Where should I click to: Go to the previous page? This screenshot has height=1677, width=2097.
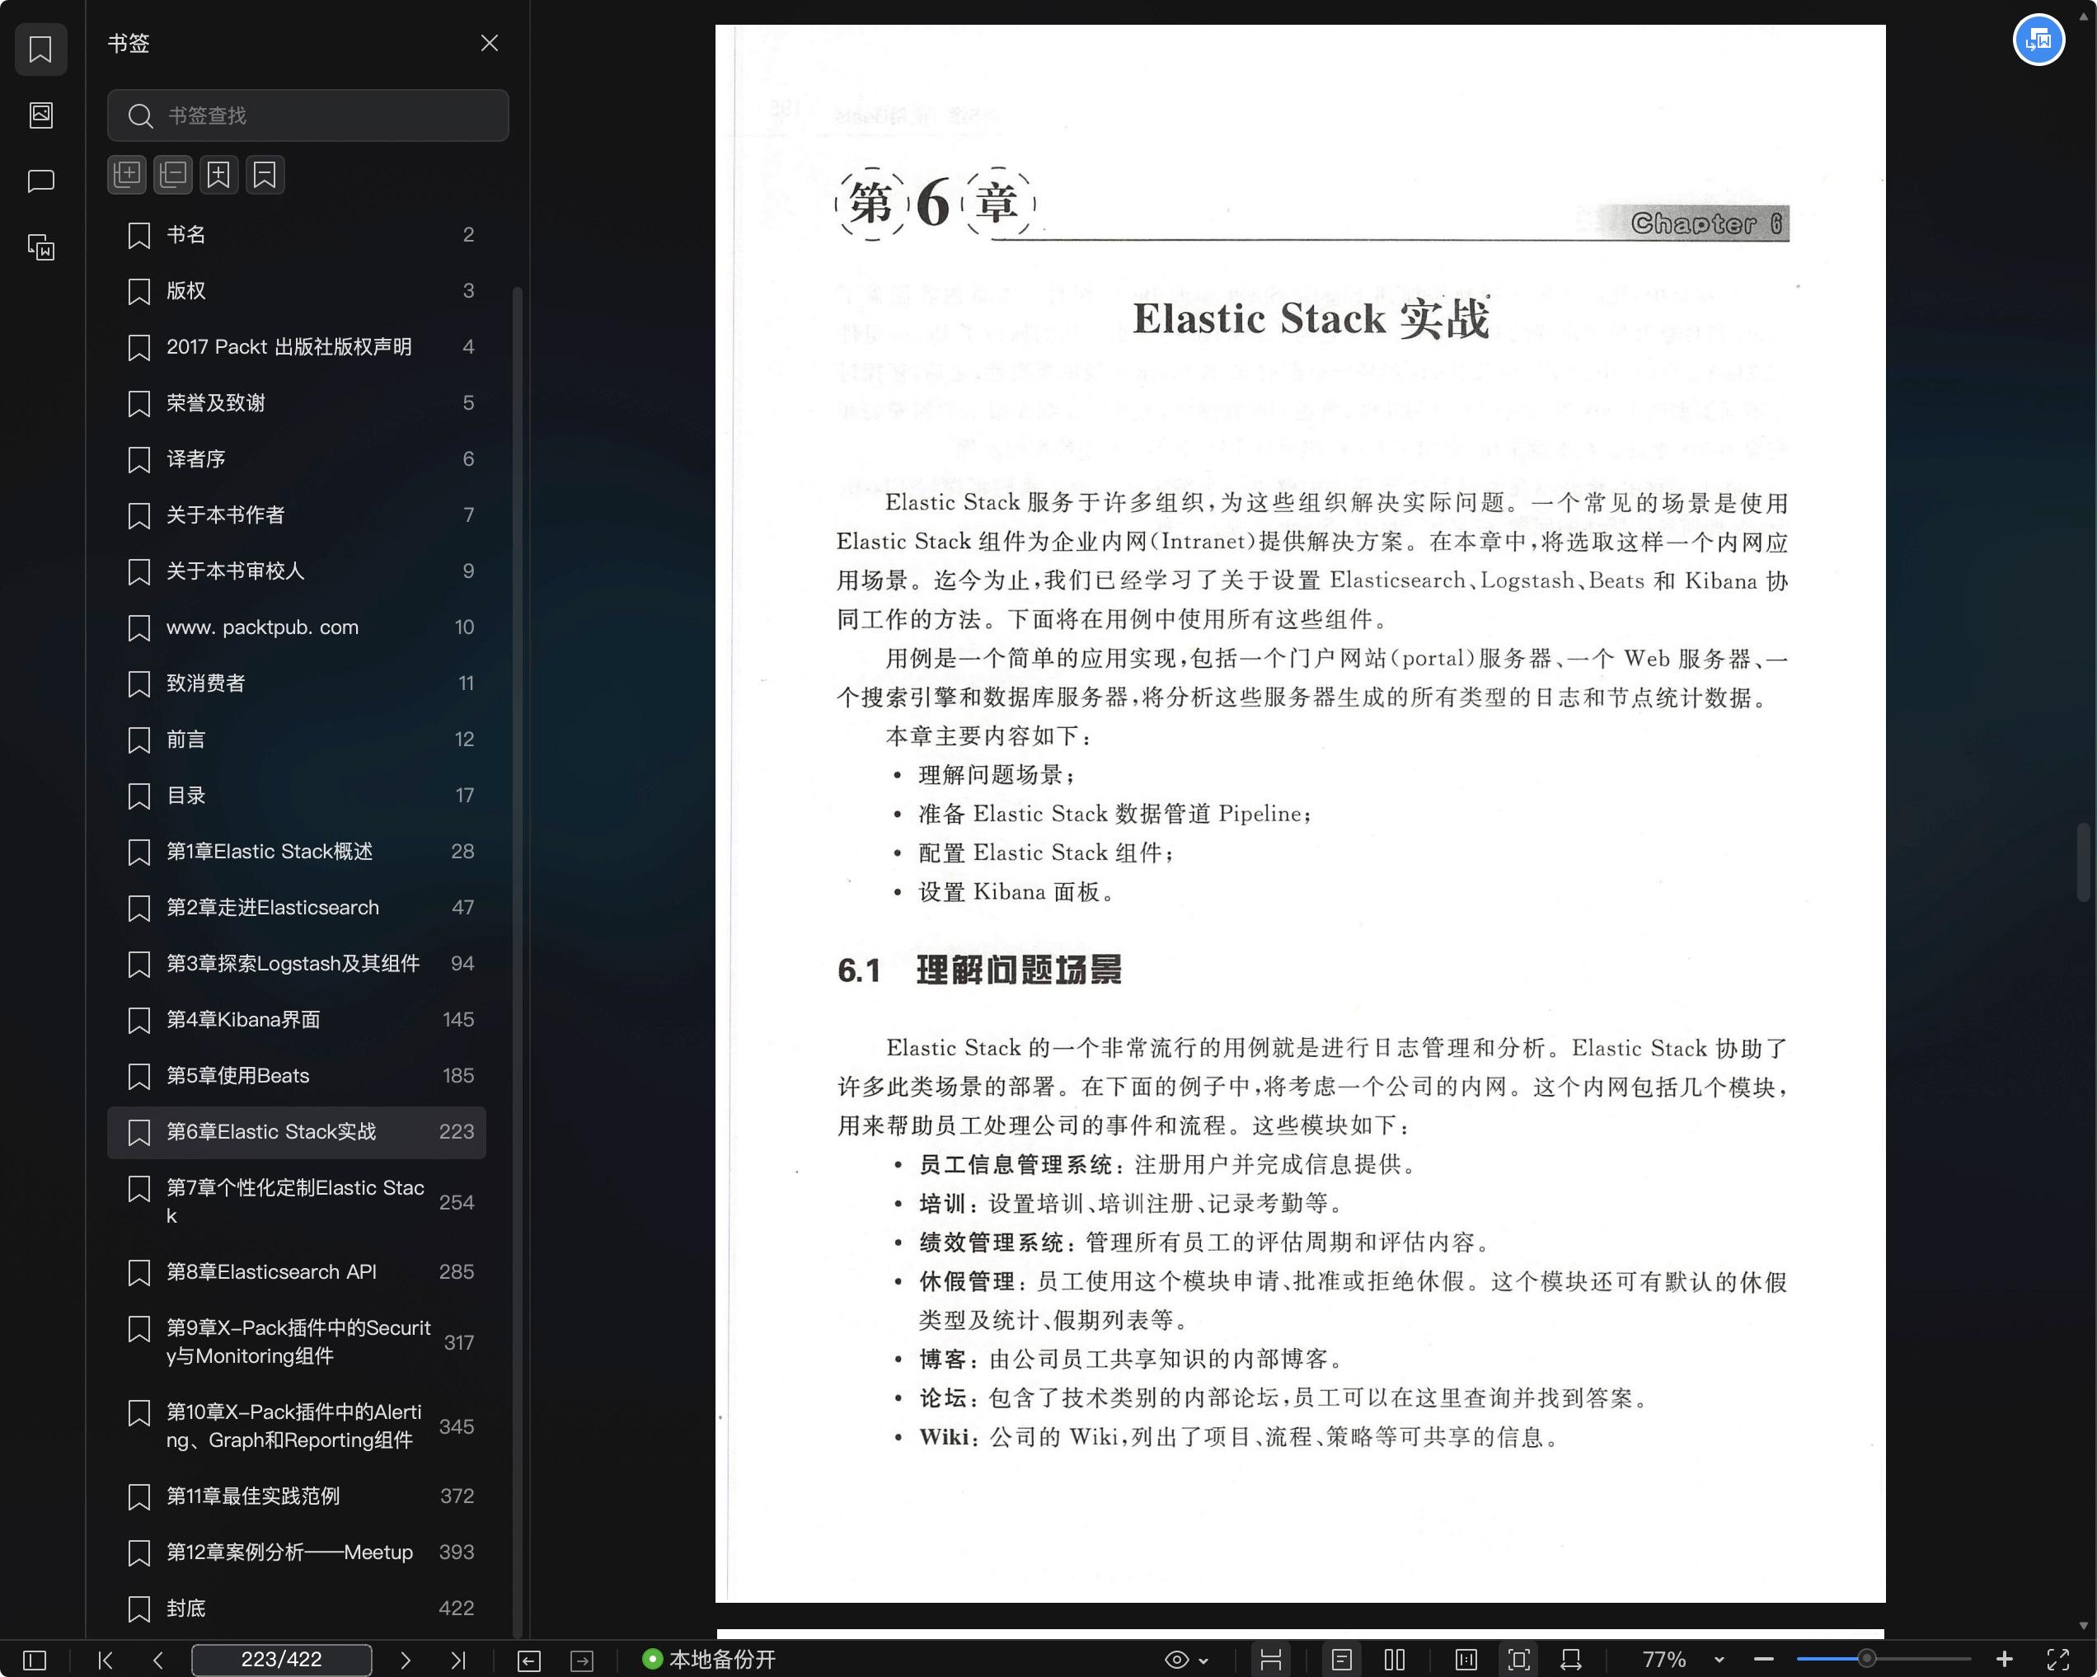click(157, 1660)
